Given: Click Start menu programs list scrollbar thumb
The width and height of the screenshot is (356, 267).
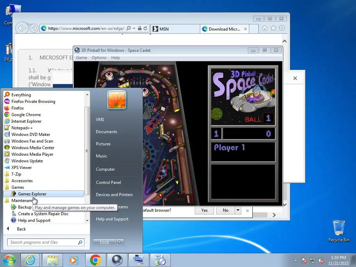Looking at the screenshot, I should (x=87, y=151).
